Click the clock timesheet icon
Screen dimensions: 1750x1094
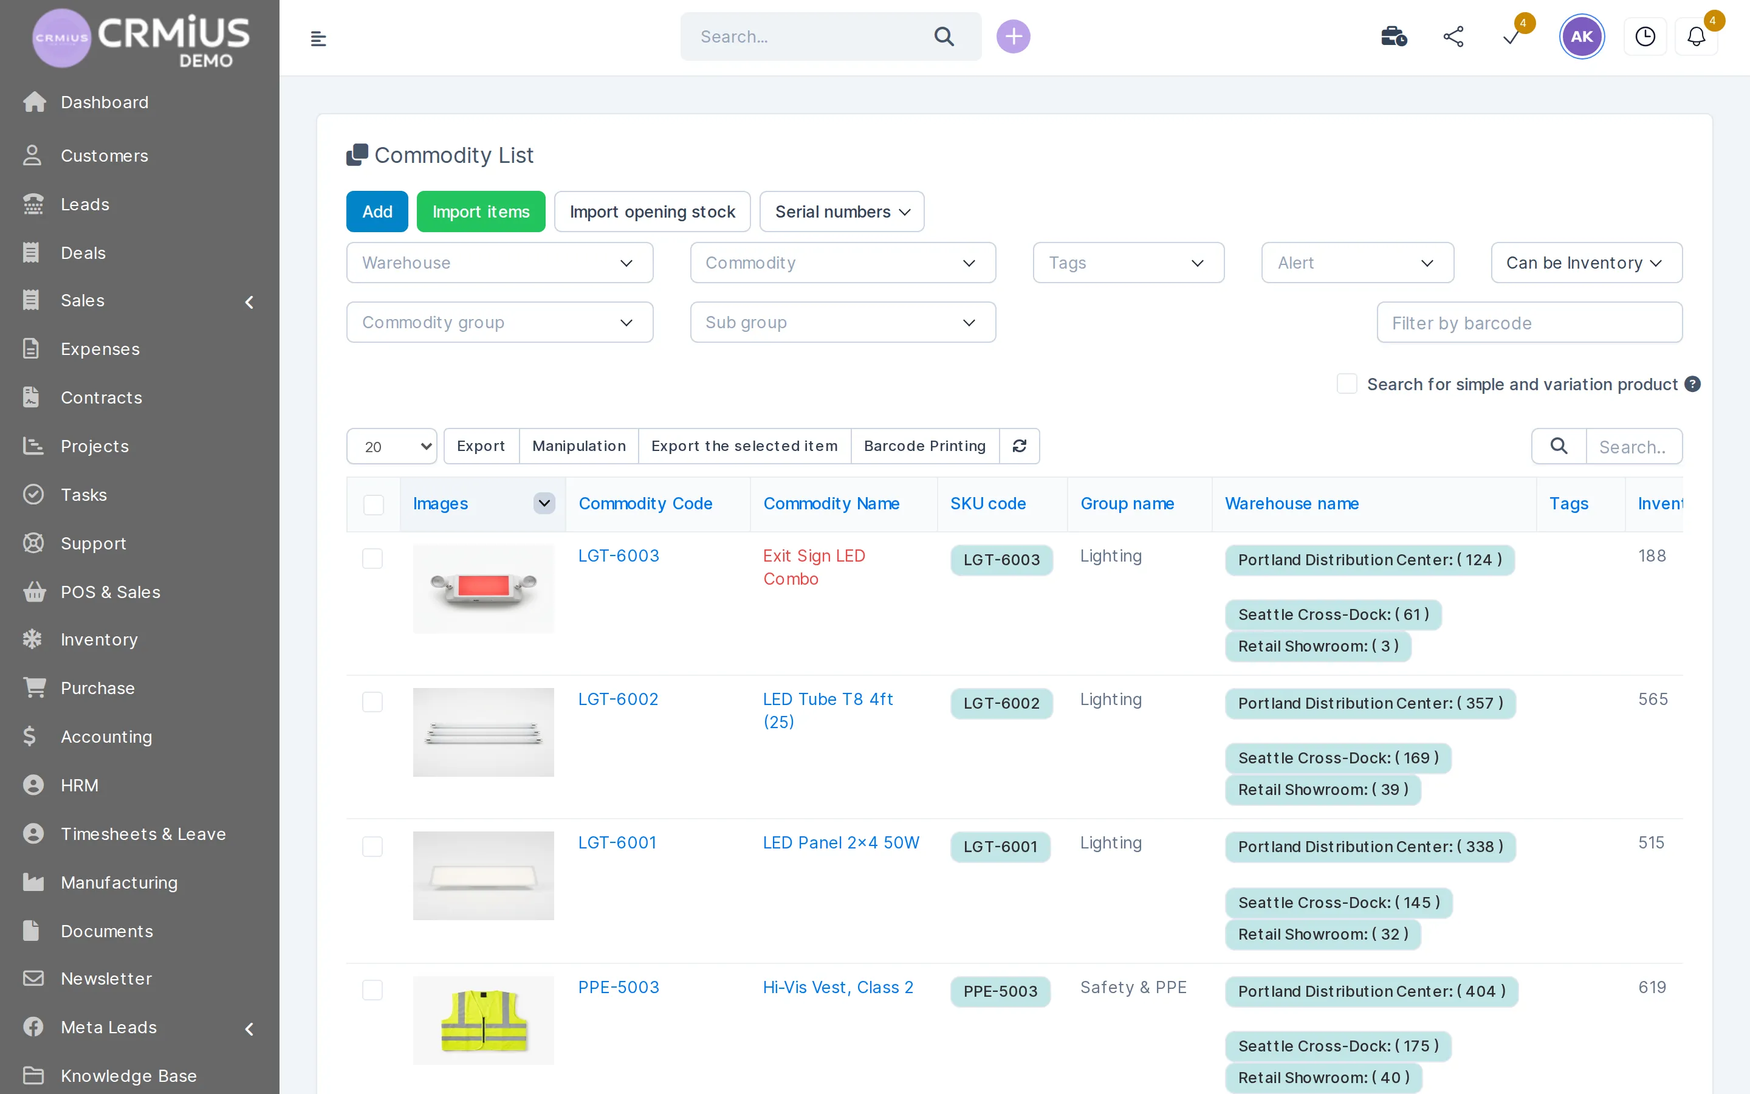[x=1645, y=36]
